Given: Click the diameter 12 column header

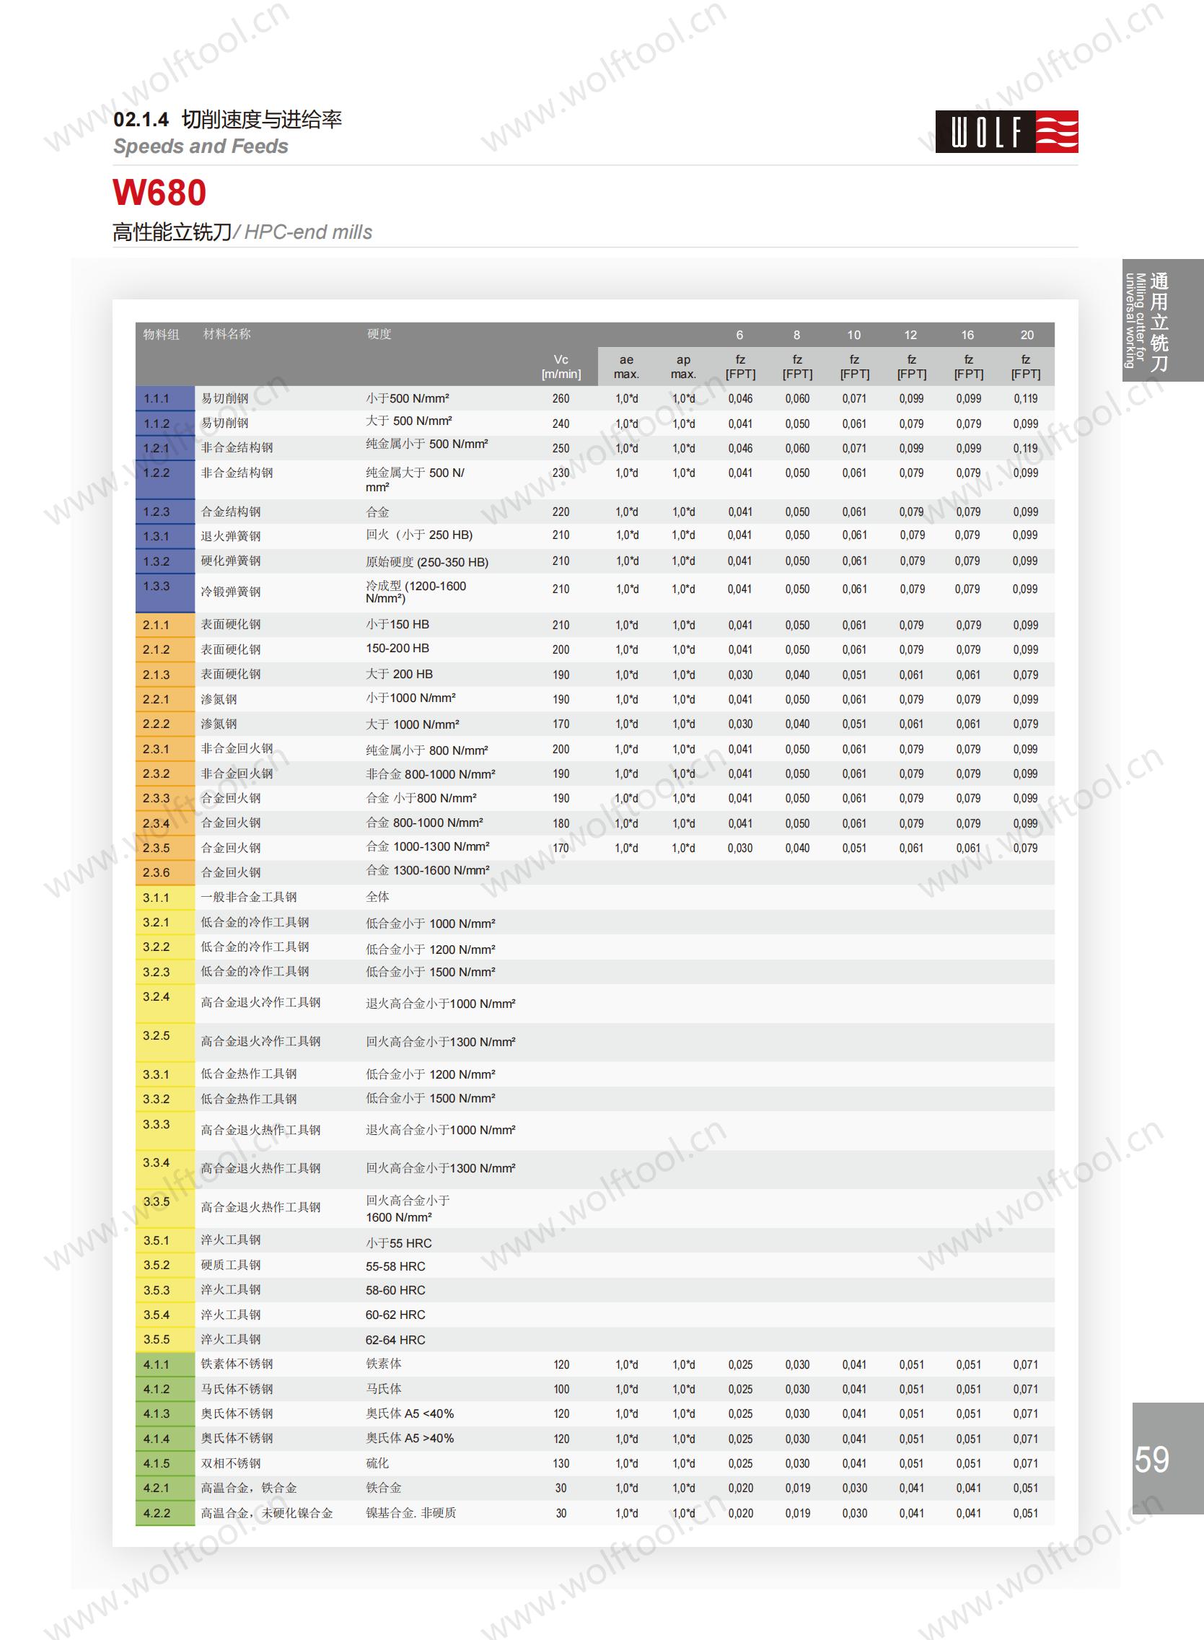Looking at the screenshot, I should (x=910, y=336).
